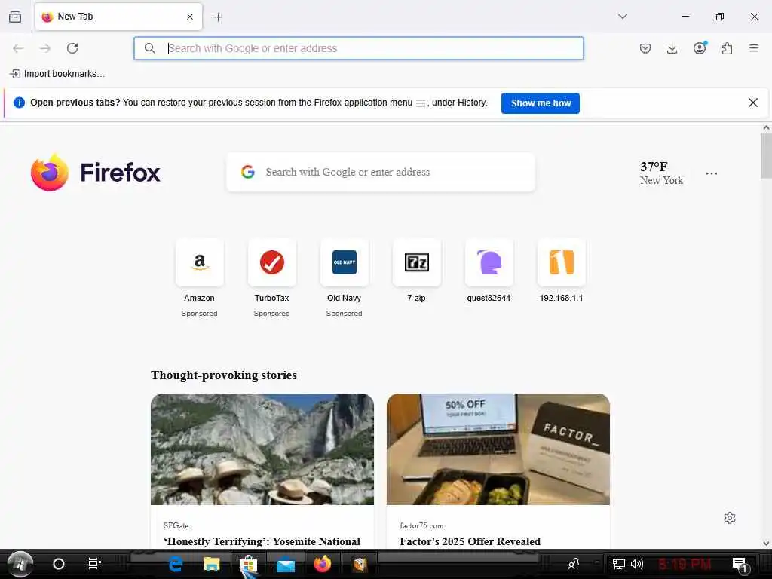Viewport: 772px width, 579px height.
Task: Go back one page
Action: coord(18,48)
